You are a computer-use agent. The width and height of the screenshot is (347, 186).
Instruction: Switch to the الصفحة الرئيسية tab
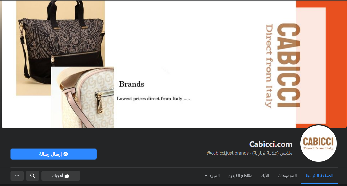tap(319, 176)
